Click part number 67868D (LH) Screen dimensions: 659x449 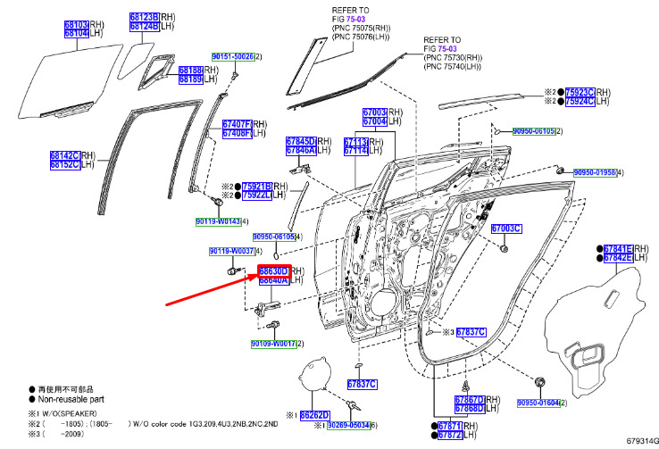pos(470,409)
